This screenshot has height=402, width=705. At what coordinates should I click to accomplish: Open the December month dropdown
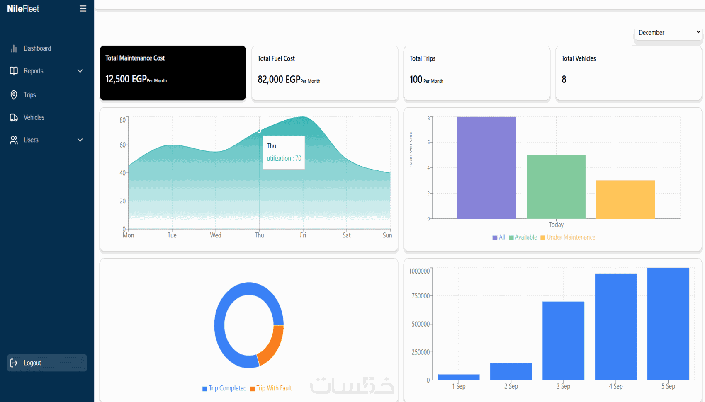(x=669, y=33)
